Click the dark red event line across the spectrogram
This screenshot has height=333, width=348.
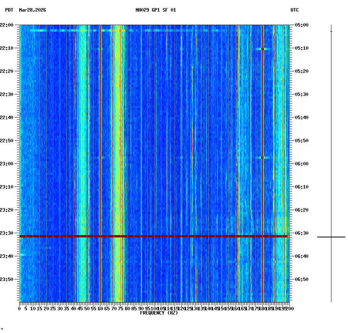[154, 236]
